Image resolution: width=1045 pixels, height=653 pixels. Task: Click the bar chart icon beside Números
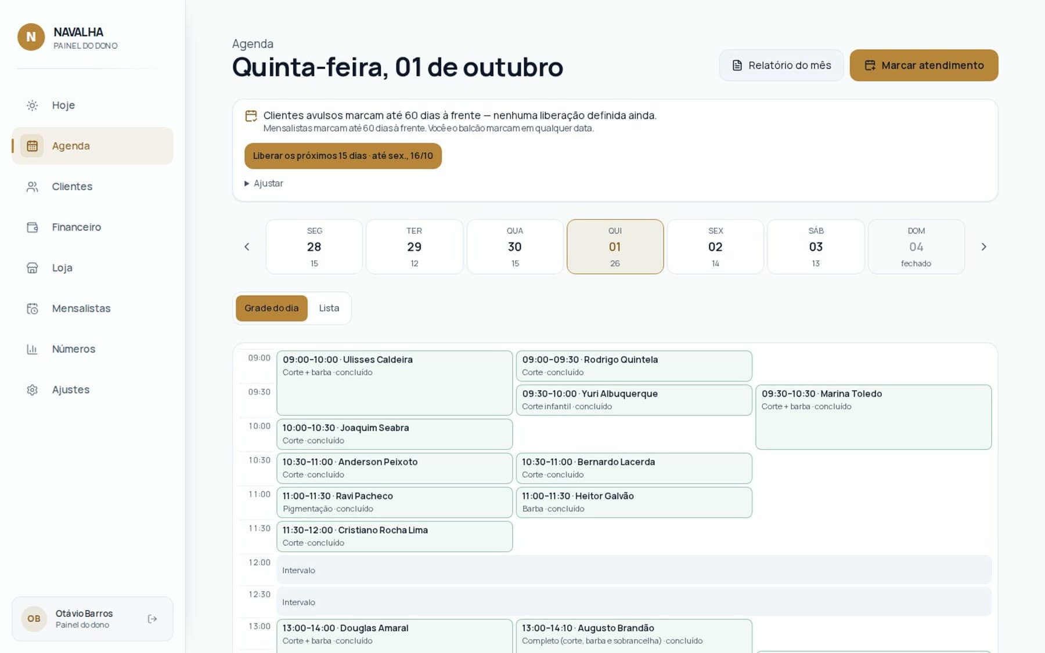pyautogui.click(x=33, y=349)
